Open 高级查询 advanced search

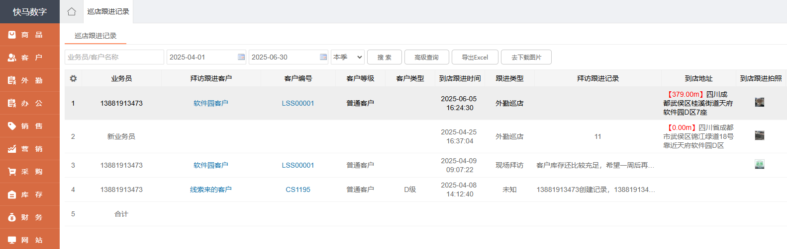(x=426, y=57)
